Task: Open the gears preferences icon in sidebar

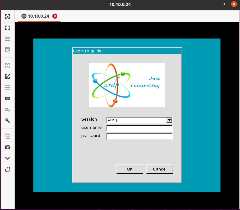Action: click(8, 110)
